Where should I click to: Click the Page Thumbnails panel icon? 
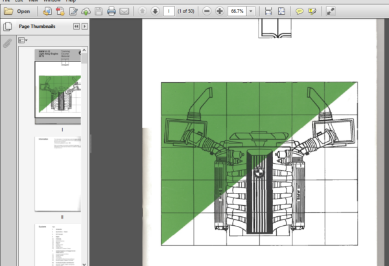point(7,27)
